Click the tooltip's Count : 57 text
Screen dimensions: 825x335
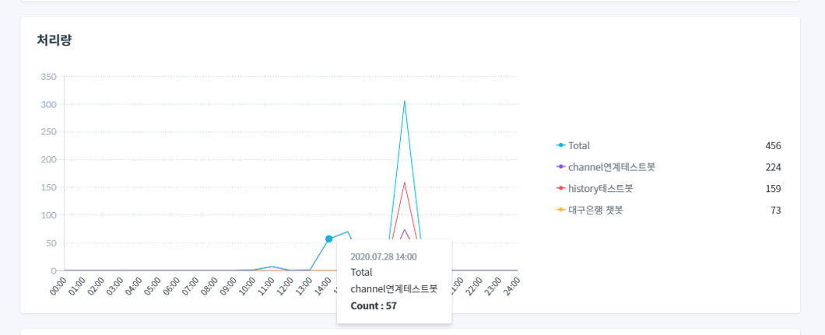[374, 305]
